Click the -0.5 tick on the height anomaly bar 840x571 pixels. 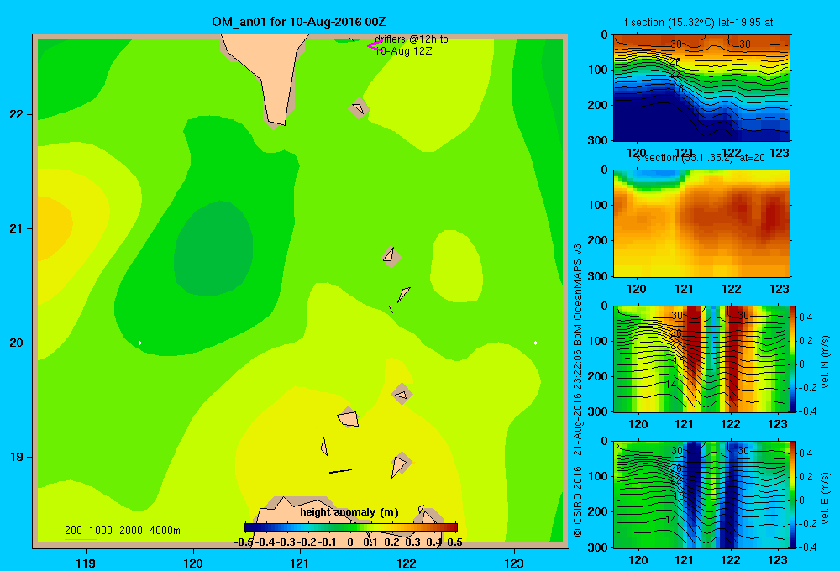(x=244, y=542)
